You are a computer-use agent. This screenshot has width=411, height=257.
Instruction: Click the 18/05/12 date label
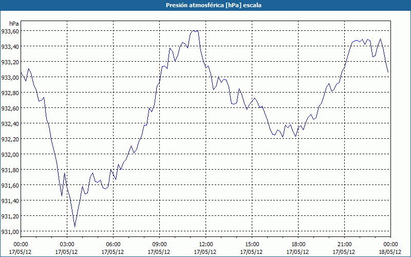click(x=390, y=252)
